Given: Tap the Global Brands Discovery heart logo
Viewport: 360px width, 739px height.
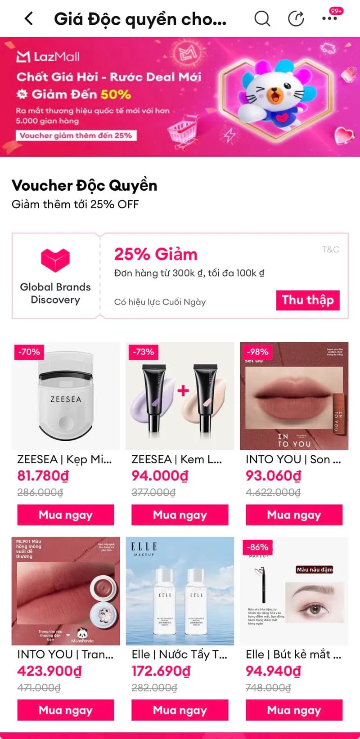Looking at the screenshot, I should [x=55, y=260].
